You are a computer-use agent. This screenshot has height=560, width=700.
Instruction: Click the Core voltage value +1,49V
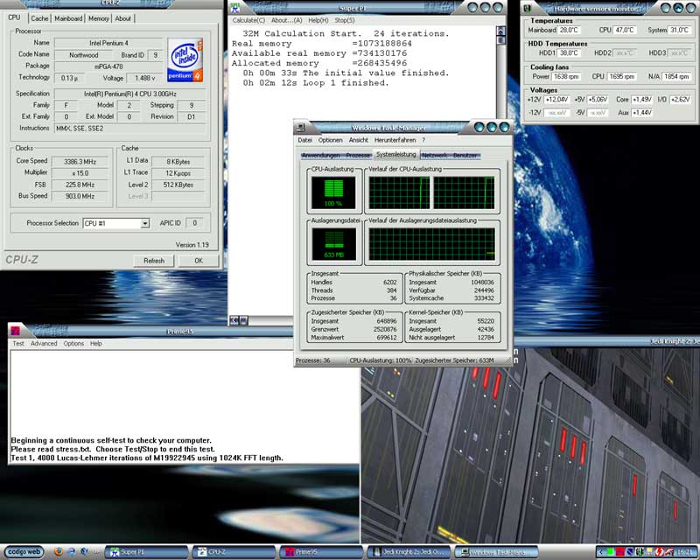pyautogui.click(x=641, y=100)
